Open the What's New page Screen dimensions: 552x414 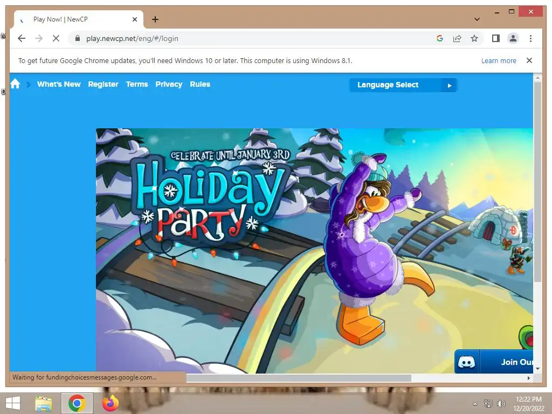(x=59, y=84)
